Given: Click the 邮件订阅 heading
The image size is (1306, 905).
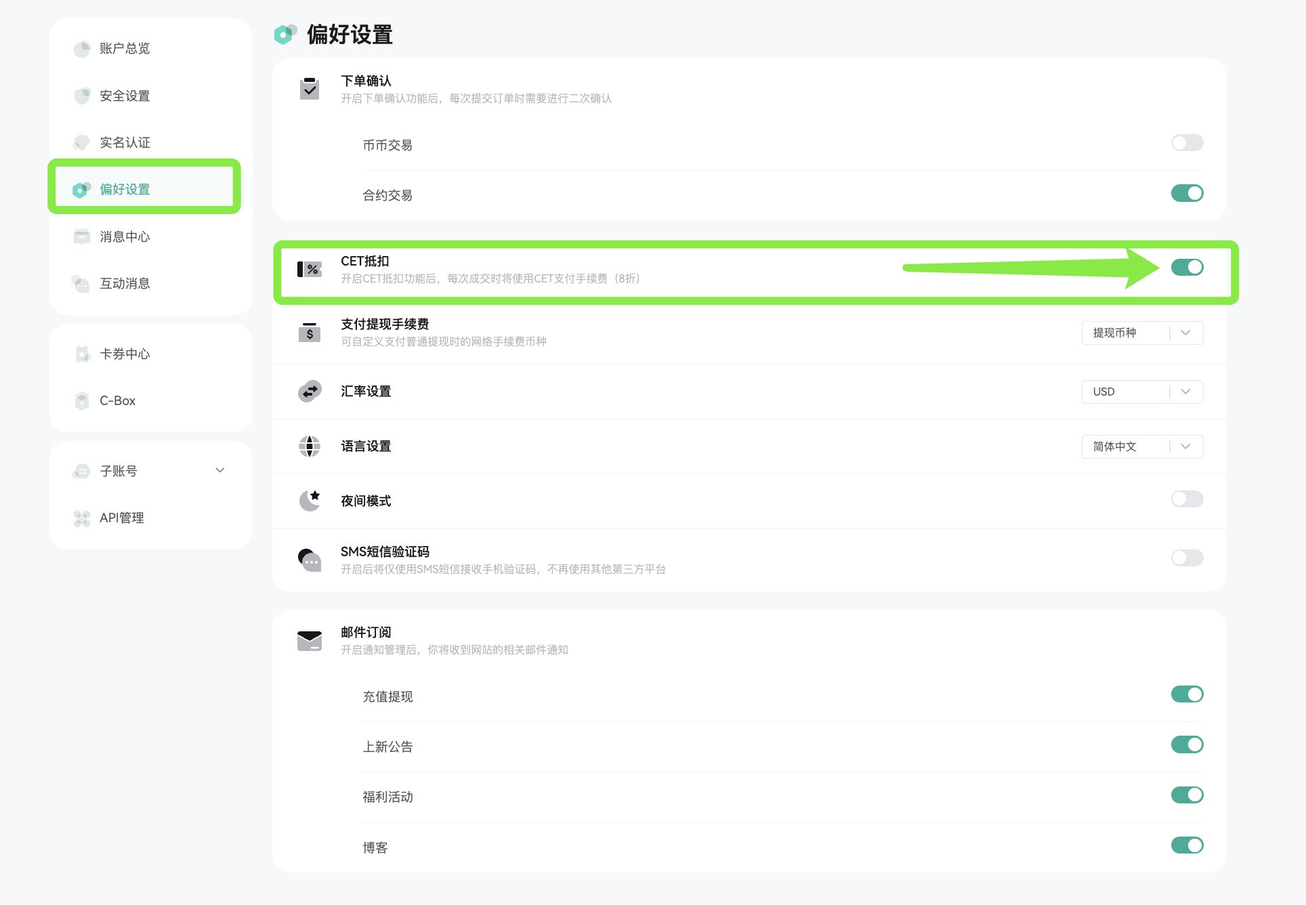Looking at the screenshot, I should click(x=366, y=632).
